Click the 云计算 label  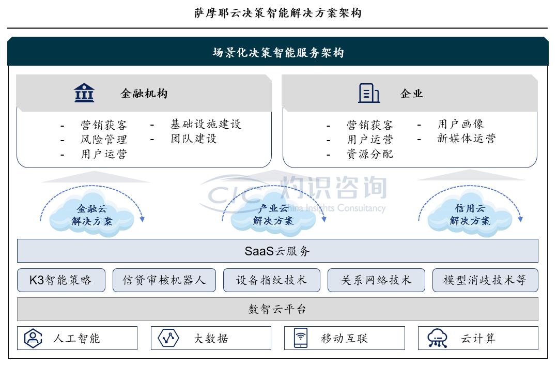[478, 338]
